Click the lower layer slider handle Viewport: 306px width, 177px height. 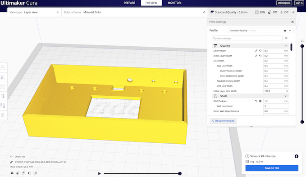(x=302, y=122)
